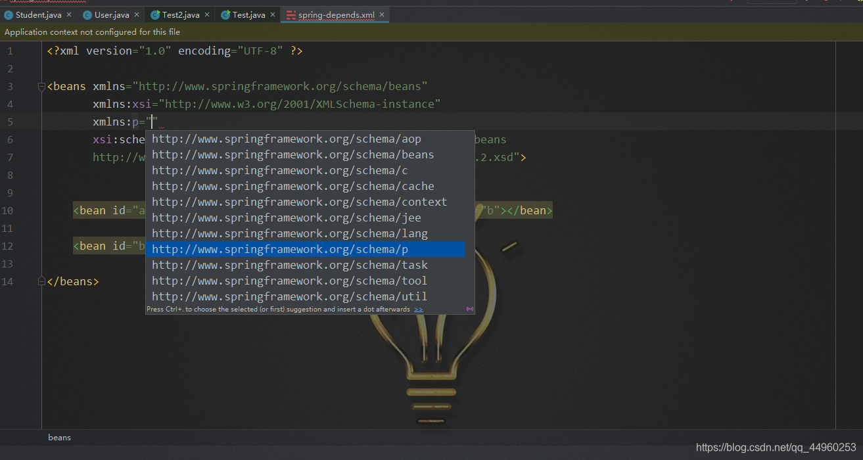This screenshot has width=863, height=460.
Task: Choose the schema/tool suggestion
Action: click(x=306, y=281)
